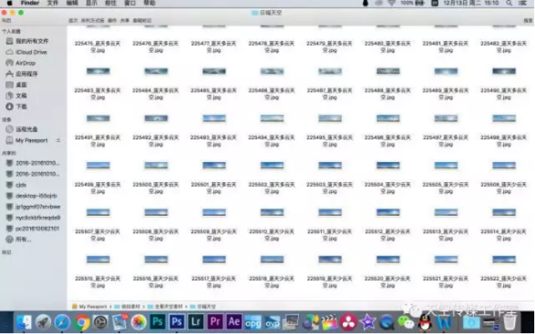This screenshot has width=535, height=334.
Task: Select iCloud Drive in the sidebar
Action: point(31,52)
